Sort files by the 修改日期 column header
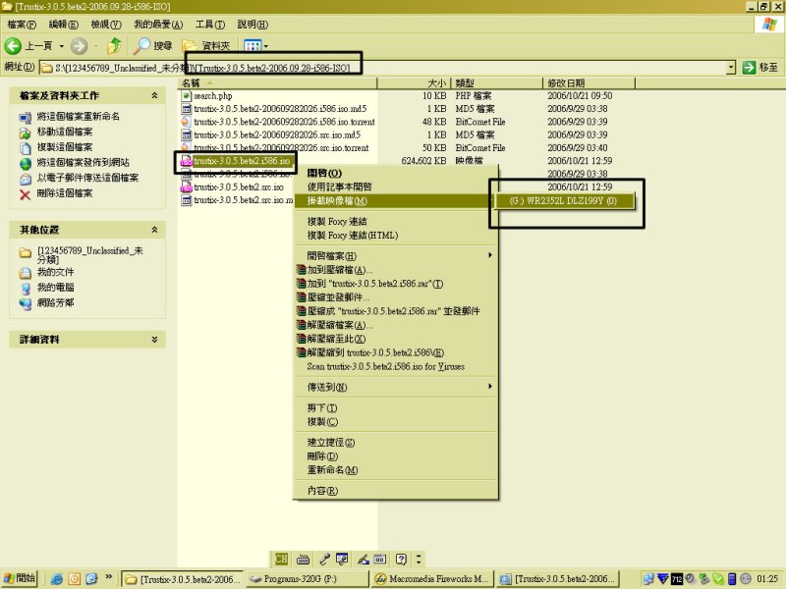This screenshot has height=589, width=786. (589, 83)
